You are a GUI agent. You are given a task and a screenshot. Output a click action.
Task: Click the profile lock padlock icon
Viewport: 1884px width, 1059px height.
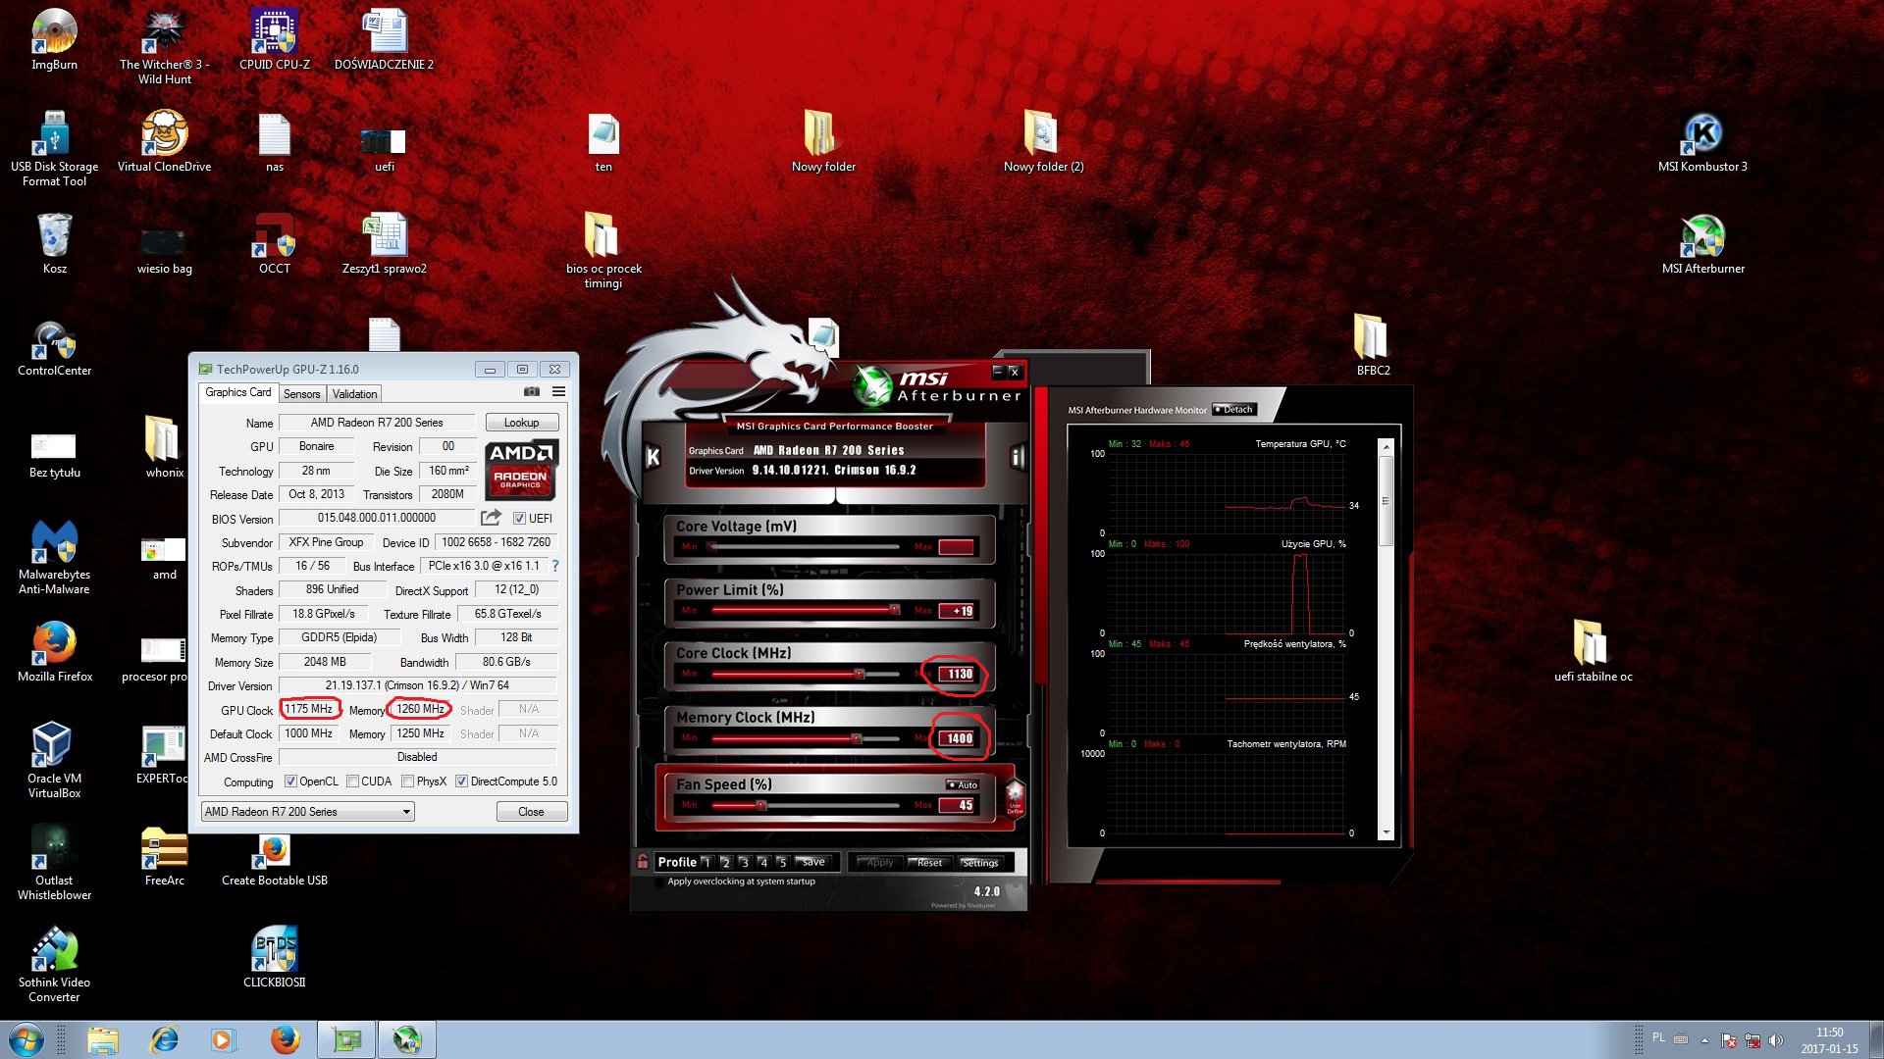643,862
